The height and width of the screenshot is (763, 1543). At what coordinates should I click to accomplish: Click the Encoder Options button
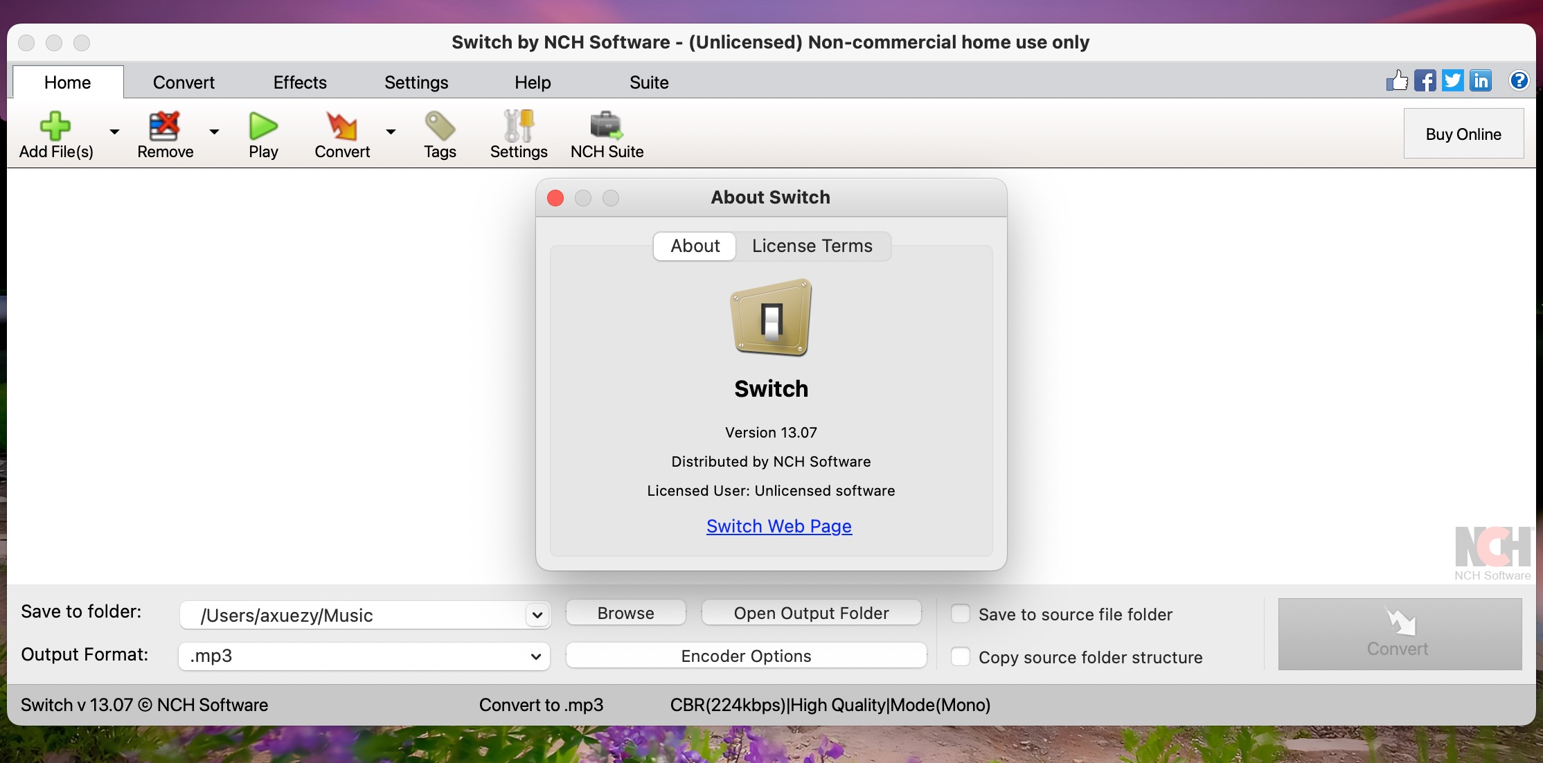tap(746, 656)
